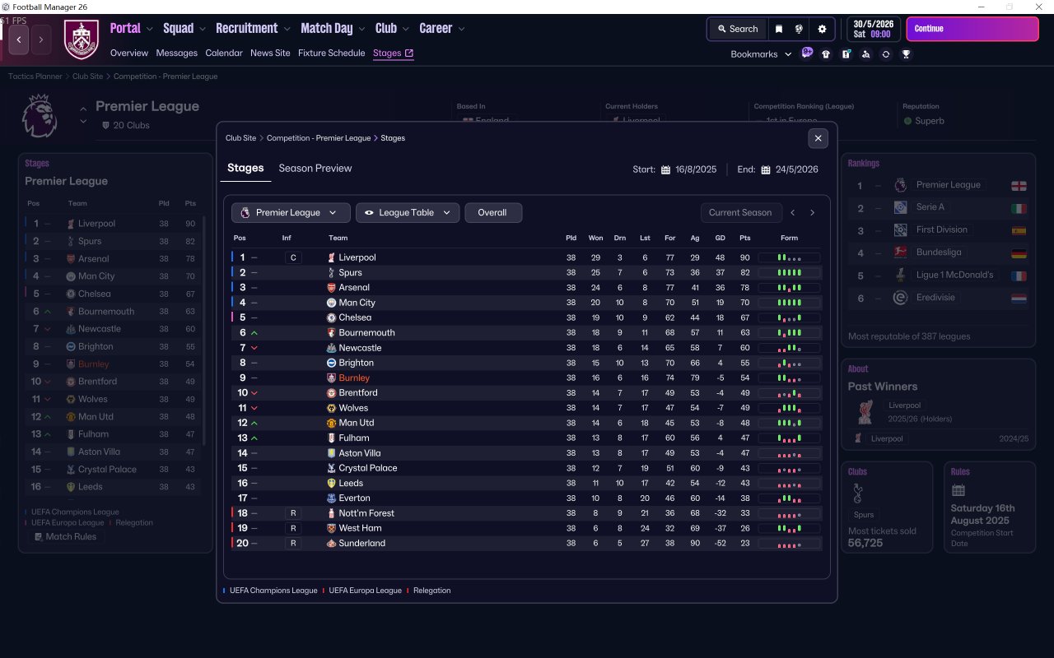Open the globe icon in the top toolbar

click(x=799, y=29)
